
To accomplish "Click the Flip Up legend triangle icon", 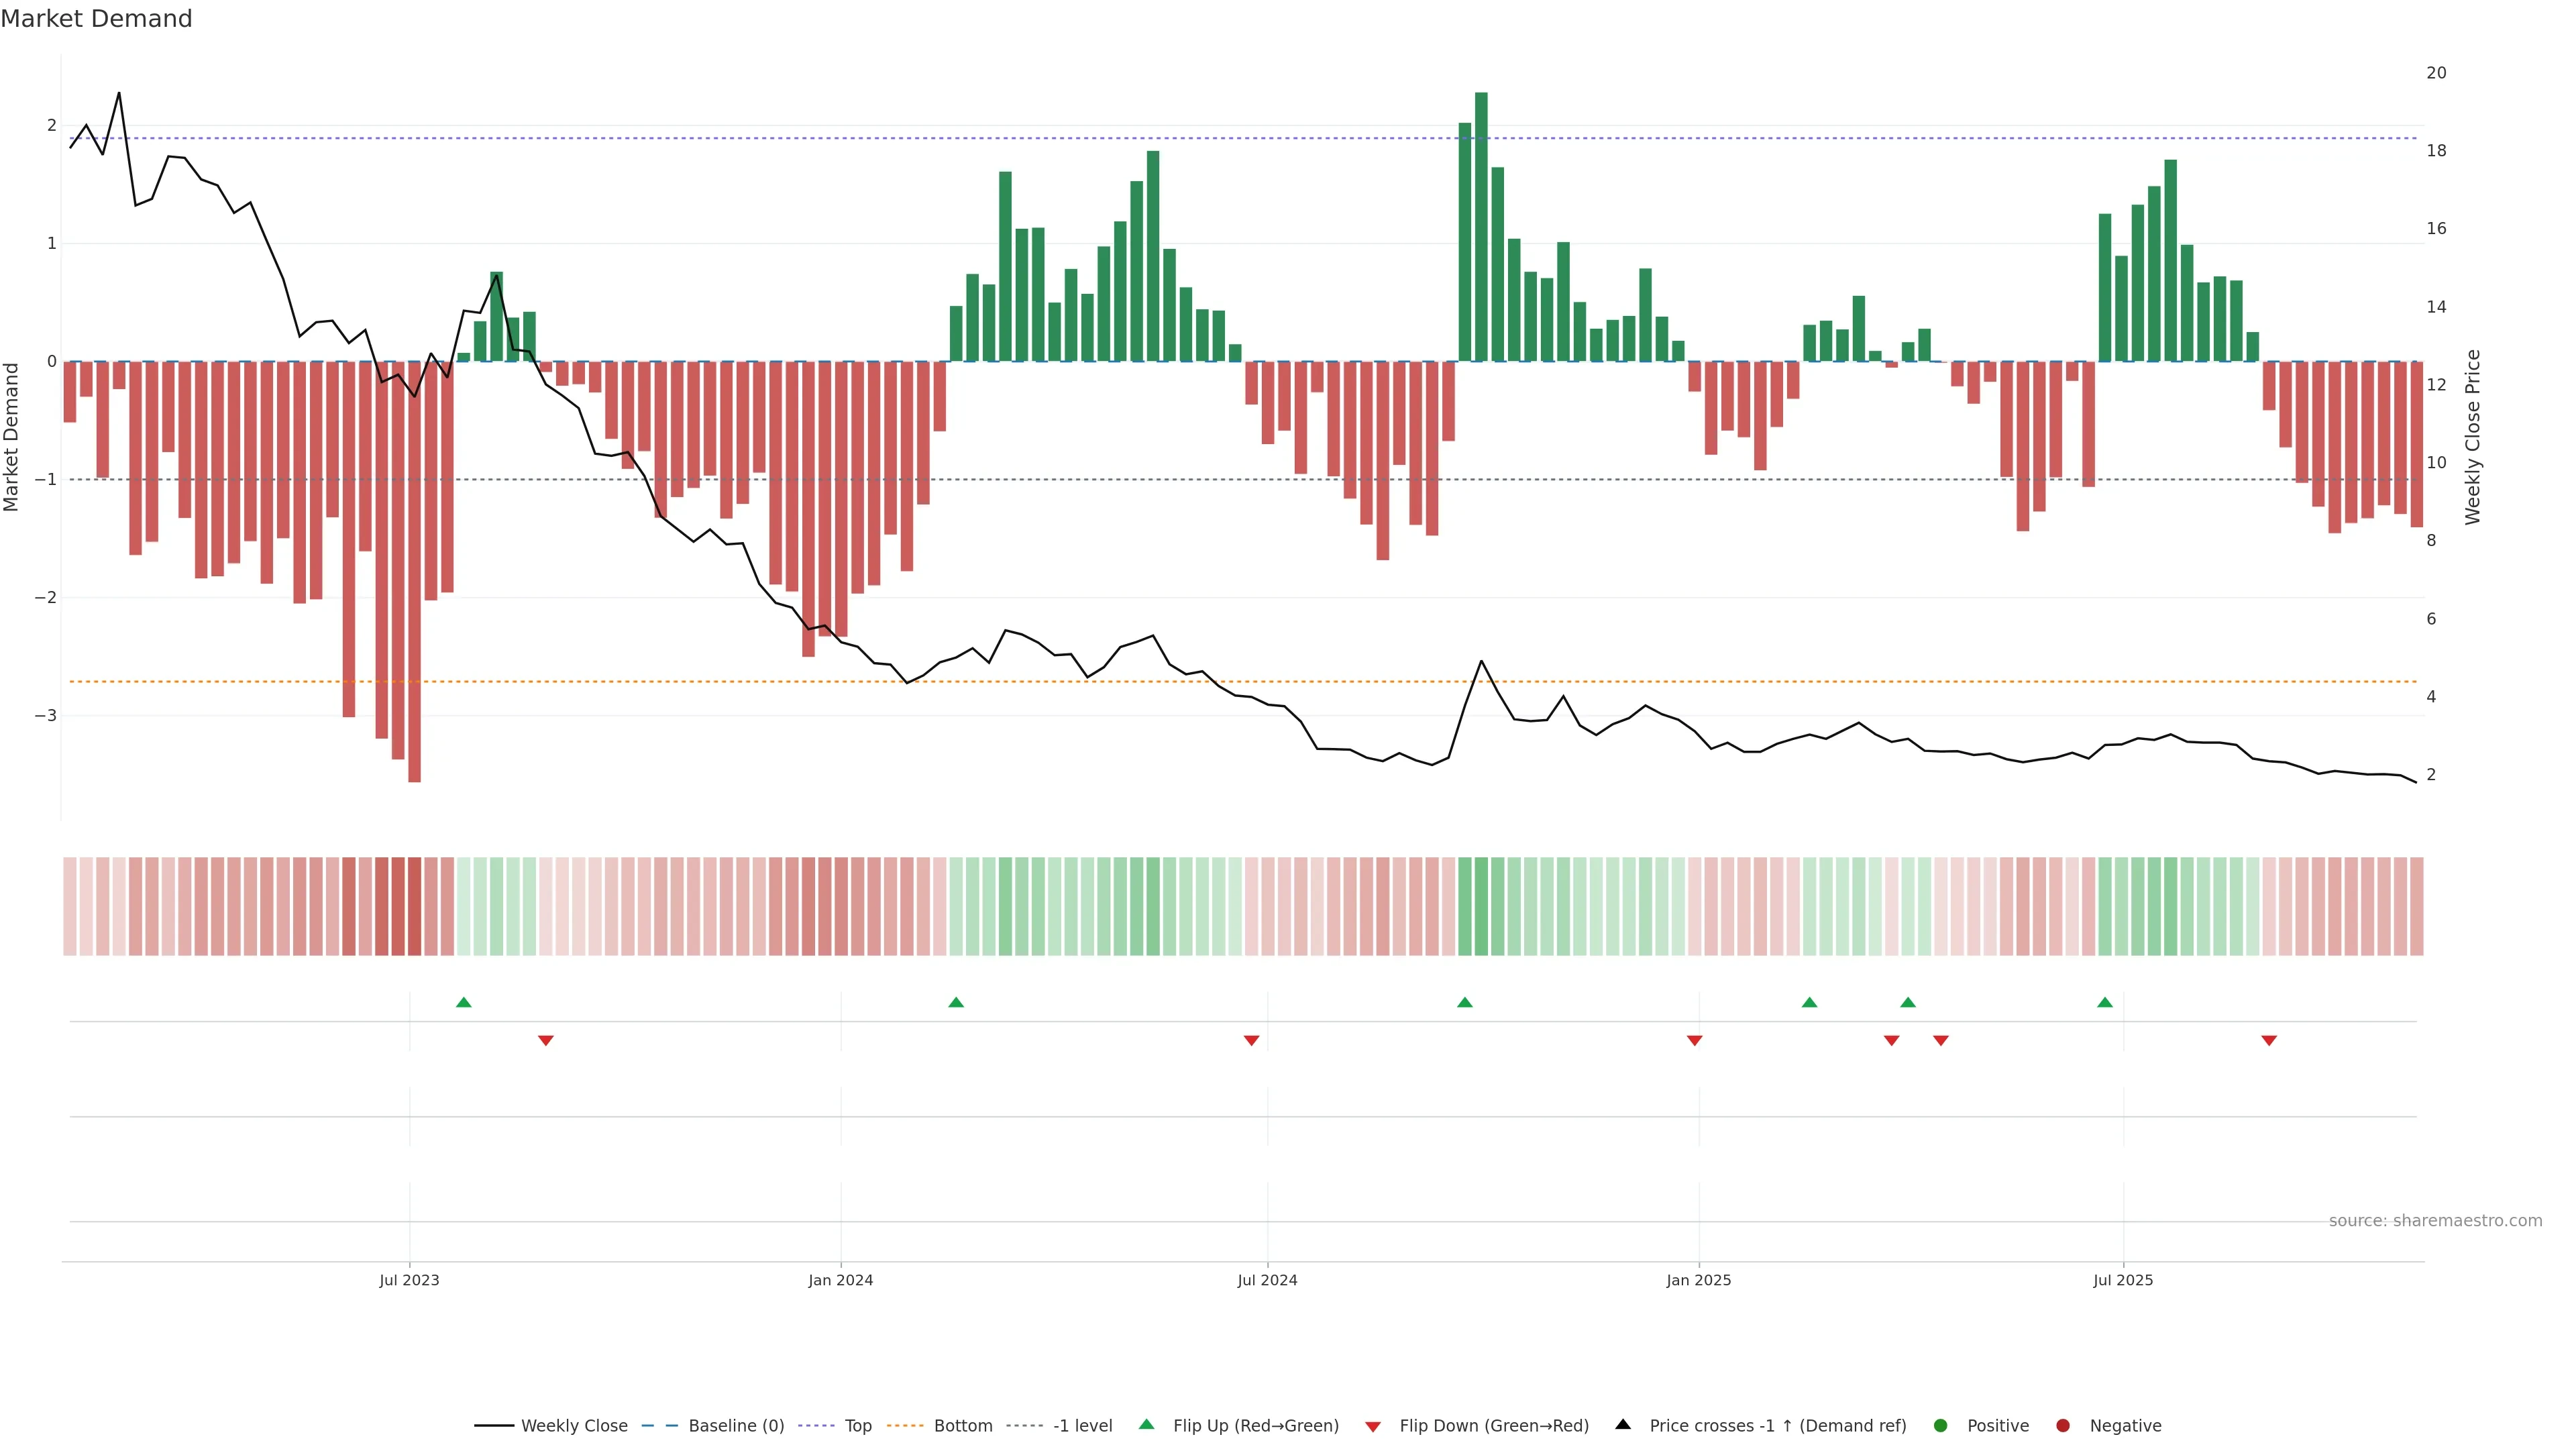I will [x=1147, y=1425].
